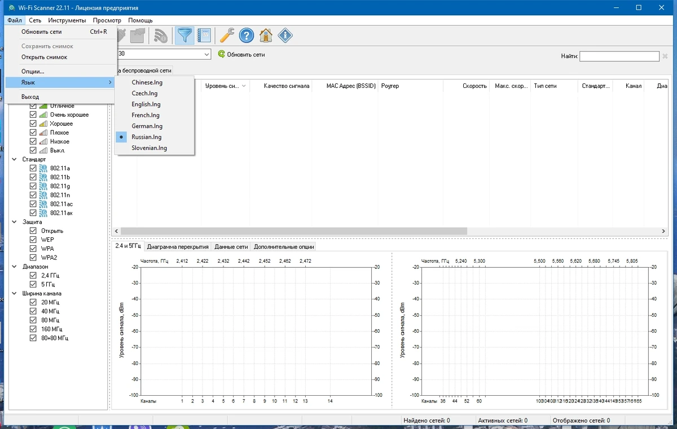Viewport: 677px width, 429px height.
Task: Collapse the Стандарт tree group
Action: (15, 160)
